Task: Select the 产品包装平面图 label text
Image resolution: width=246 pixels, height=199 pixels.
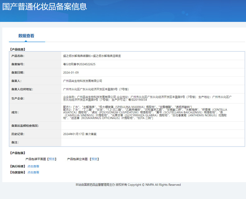Action: [x=36, y=159]
